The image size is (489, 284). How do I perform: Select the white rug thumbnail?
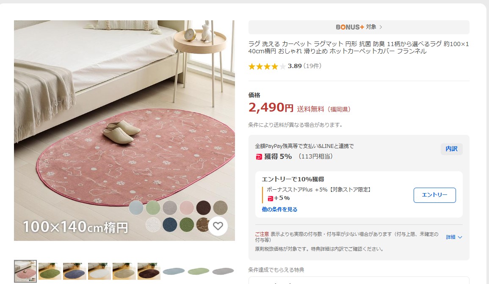click(99, 271)
